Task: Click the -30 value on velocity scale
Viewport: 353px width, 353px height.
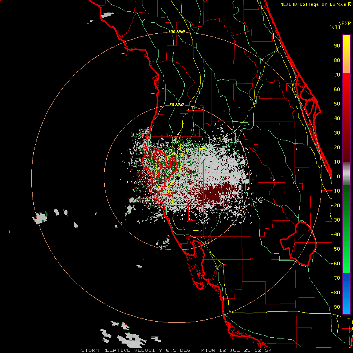Action: pyautogui.click(x=335, y=220)
